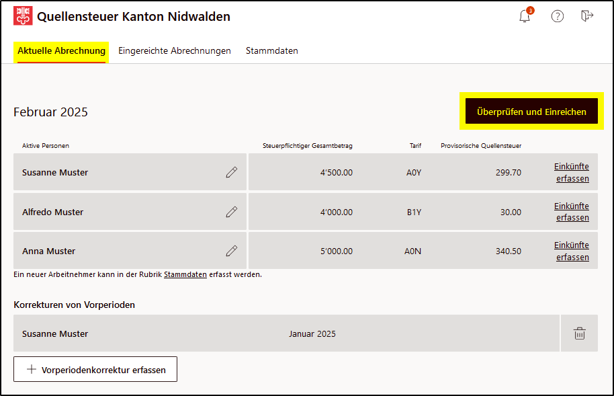
Task: Open the help question mark icon
Action: pos(557,16)
